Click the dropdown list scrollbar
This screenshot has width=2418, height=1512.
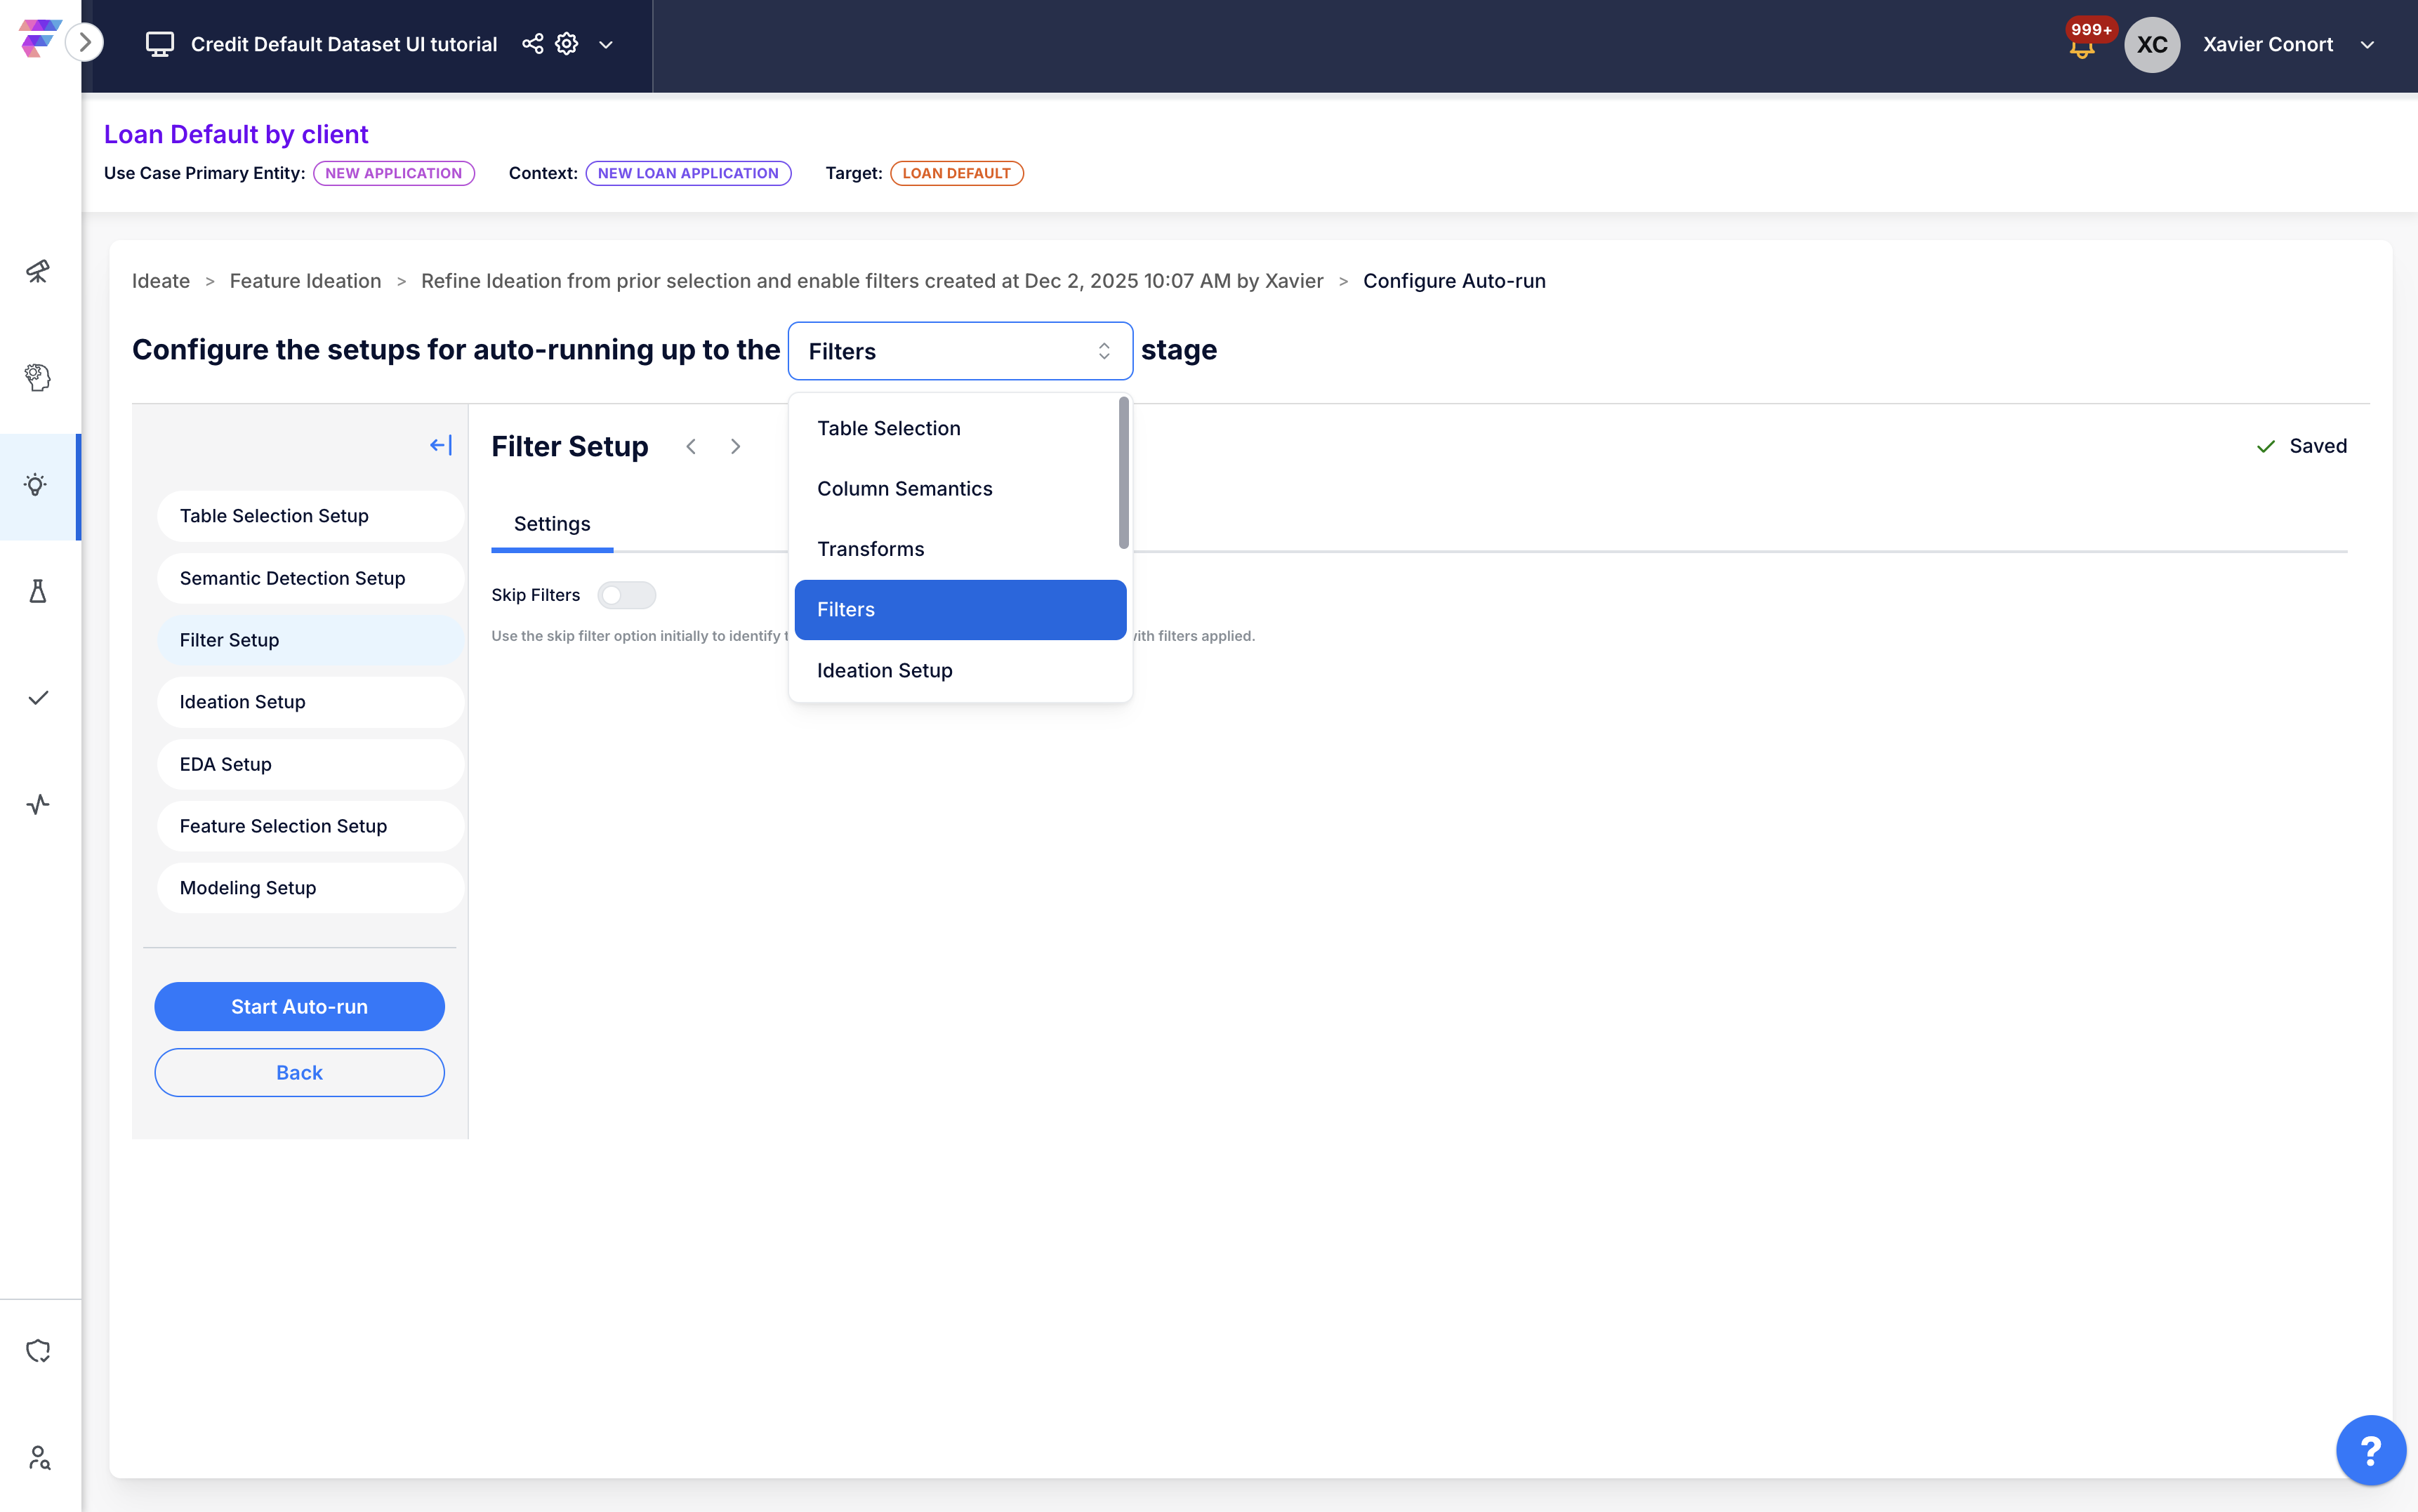coord(1123,473)
